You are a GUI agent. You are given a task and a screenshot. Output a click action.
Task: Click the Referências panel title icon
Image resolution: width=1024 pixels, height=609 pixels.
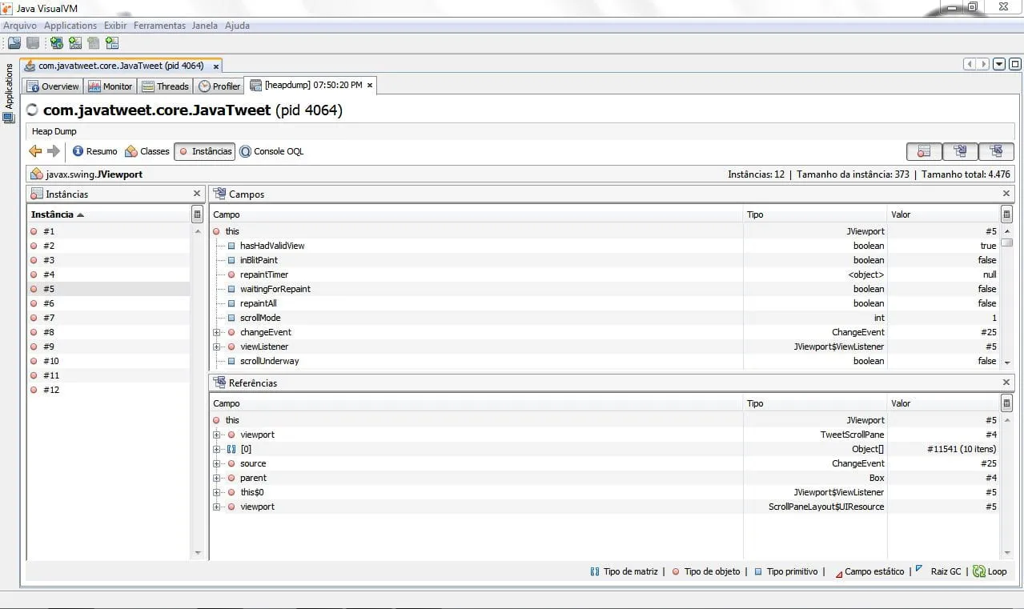219,383
